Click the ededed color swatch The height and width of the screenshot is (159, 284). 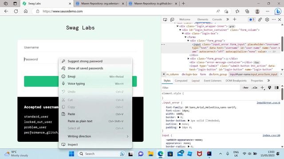(206, 121)
